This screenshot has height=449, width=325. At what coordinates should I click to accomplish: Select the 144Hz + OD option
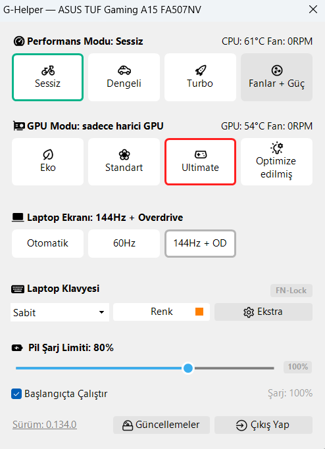pyautogui.click(x=200, y=243)
